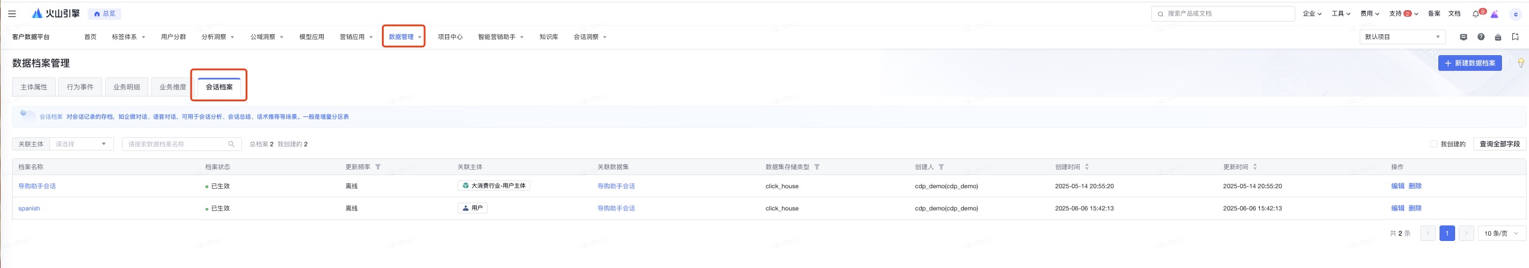Expand the 分析洞察 menu

pos(217,37)
